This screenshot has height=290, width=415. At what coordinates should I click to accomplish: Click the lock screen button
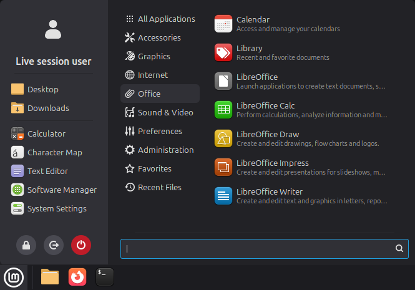pyautogui.click(x=26, y=245)
